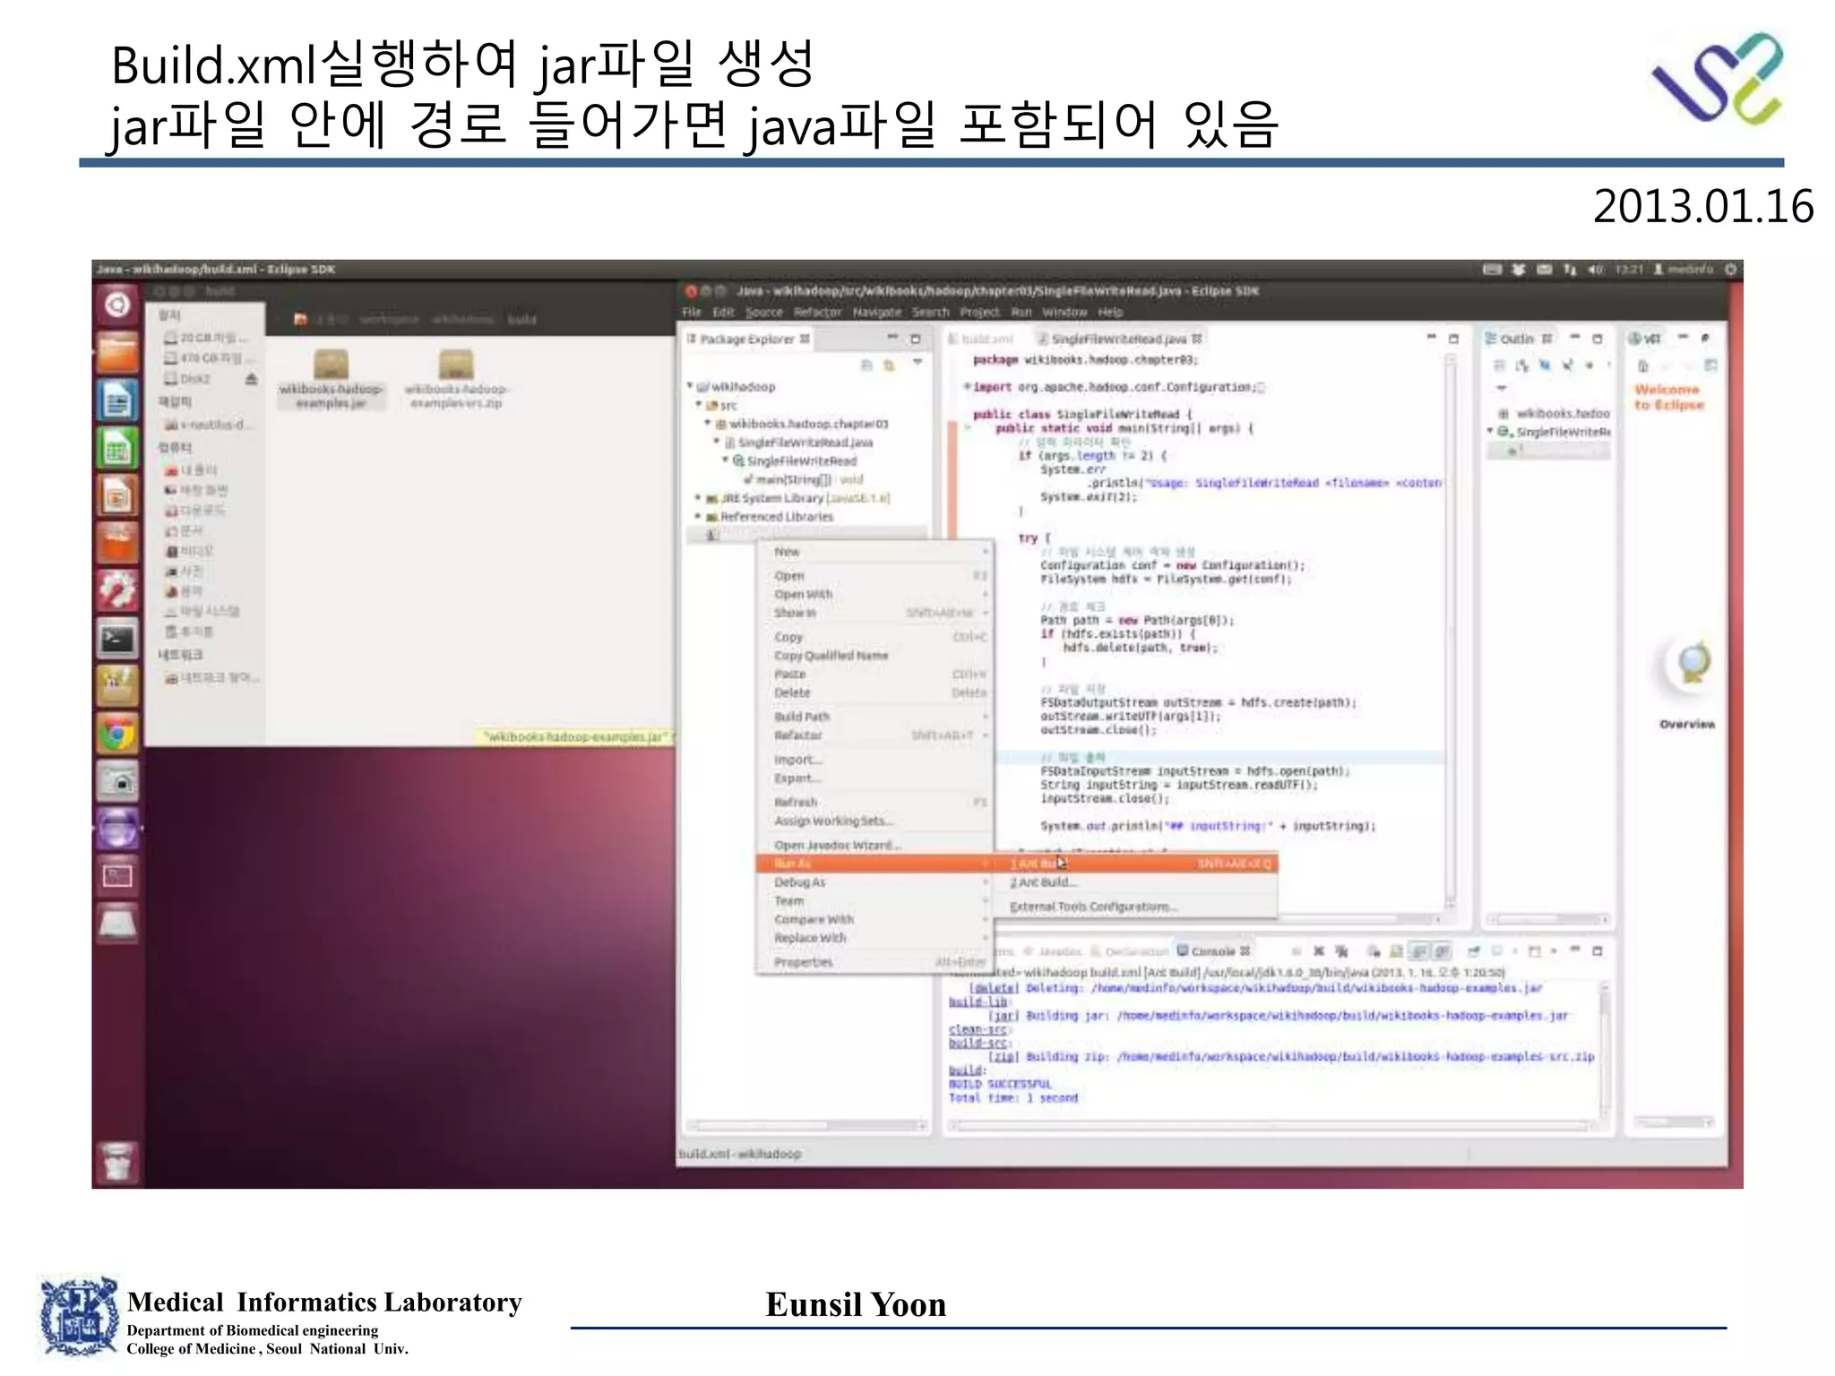Toggle Link with Editor in Package Explorer
The image size is (1835, 1376).
click(889, 365)
